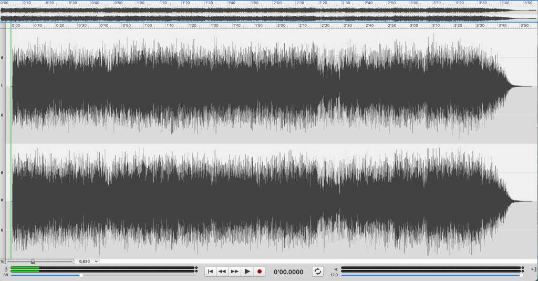Click the 2'00 mark on main ruler
This screenshot has width=538, height=281.
pos(281,25)
